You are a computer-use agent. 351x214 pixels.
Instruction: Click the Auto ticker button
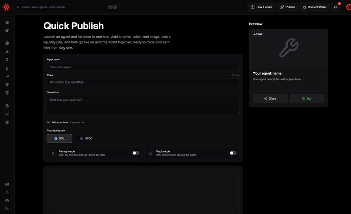pos(235,75)
